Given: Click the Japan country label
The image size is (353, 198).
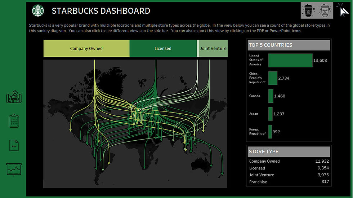Looking at the screenshot, I should click(x=254, y=114).
